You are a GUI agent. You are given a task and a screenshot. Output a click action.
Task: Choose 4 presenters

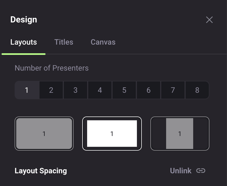[100, 90]
